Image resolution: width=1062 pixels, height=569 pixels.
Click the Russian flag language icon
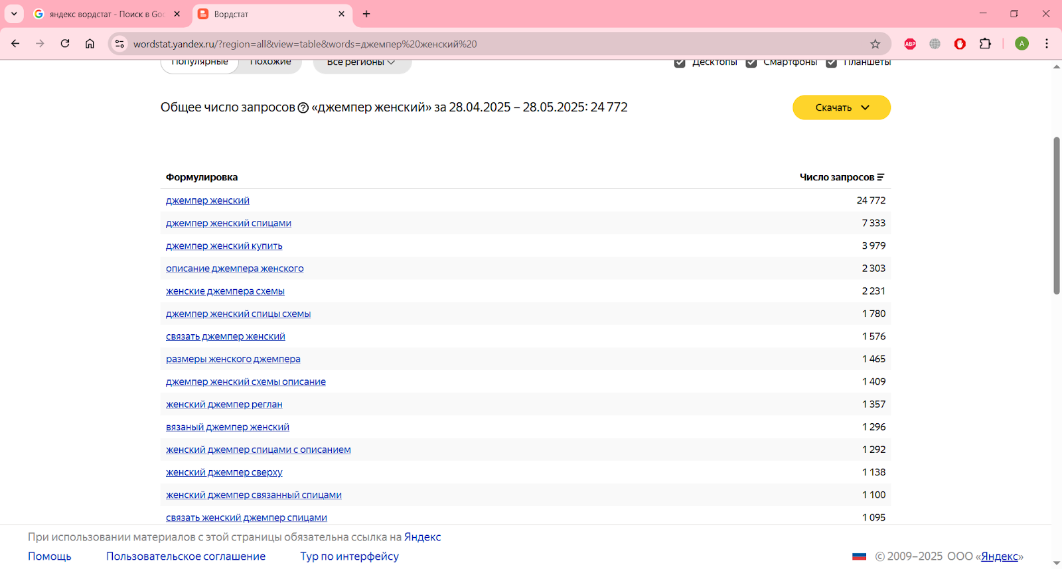tap(860, 556)
